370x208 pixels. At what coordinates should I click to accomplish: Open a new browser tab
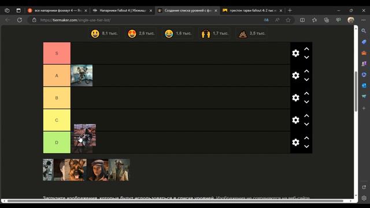(290, 10)
